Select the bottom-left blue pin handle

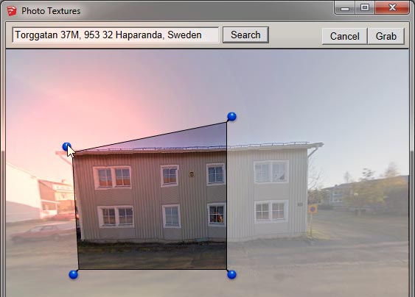point(73,274)
